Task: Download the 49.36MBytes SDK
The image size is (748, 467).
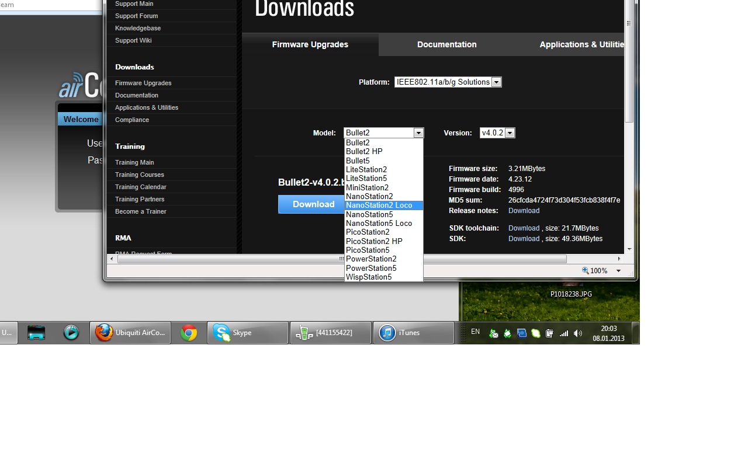Action: point(524,239)
